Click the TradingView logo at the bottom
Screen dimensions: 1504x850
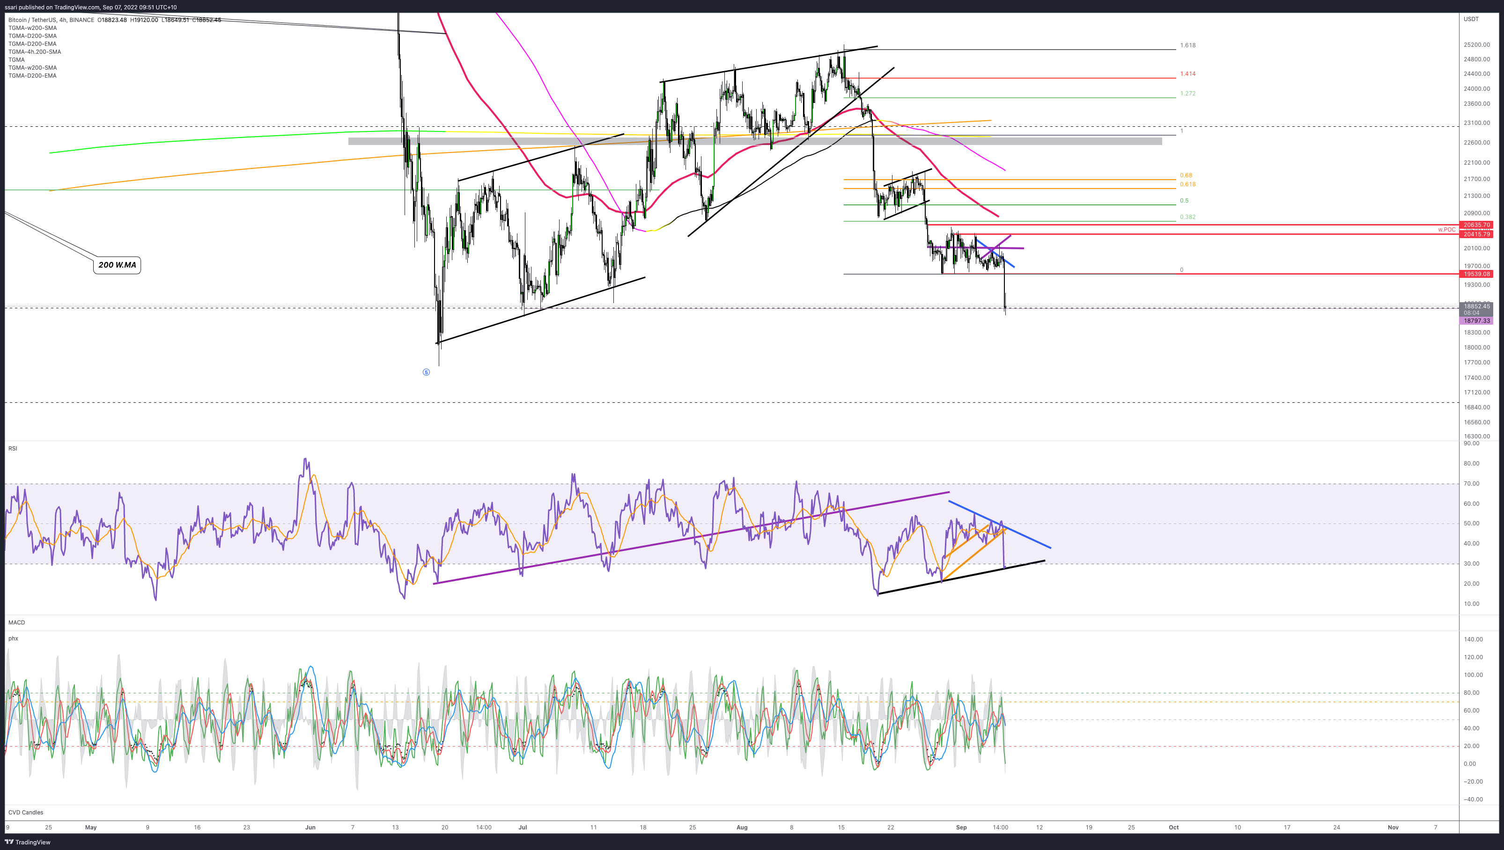click(x=28, y=842)
